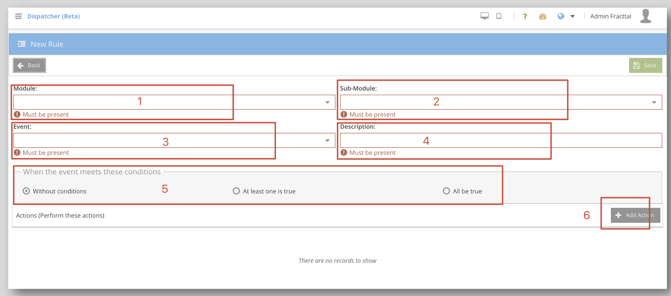Expand the Module dropdown arrow

tap(327, 102)
